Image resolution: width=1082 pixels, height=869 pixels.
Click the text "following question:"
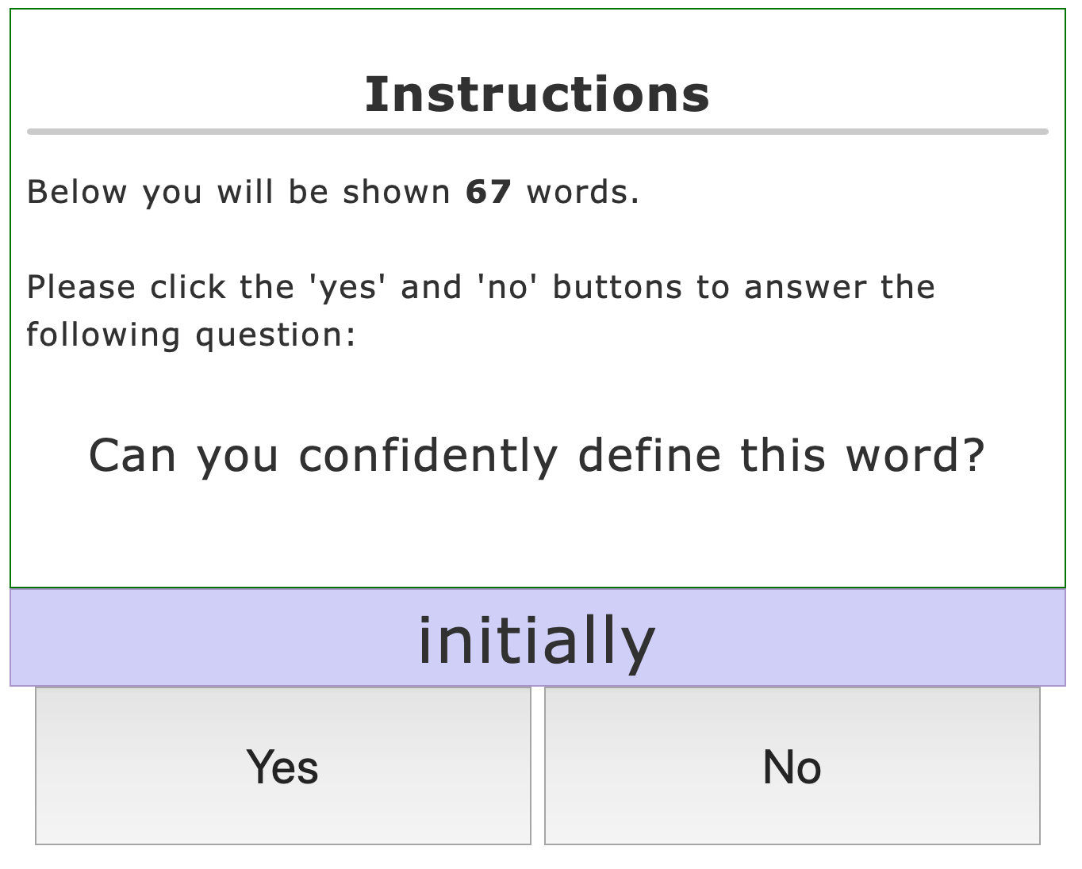[x=191, y=335]
